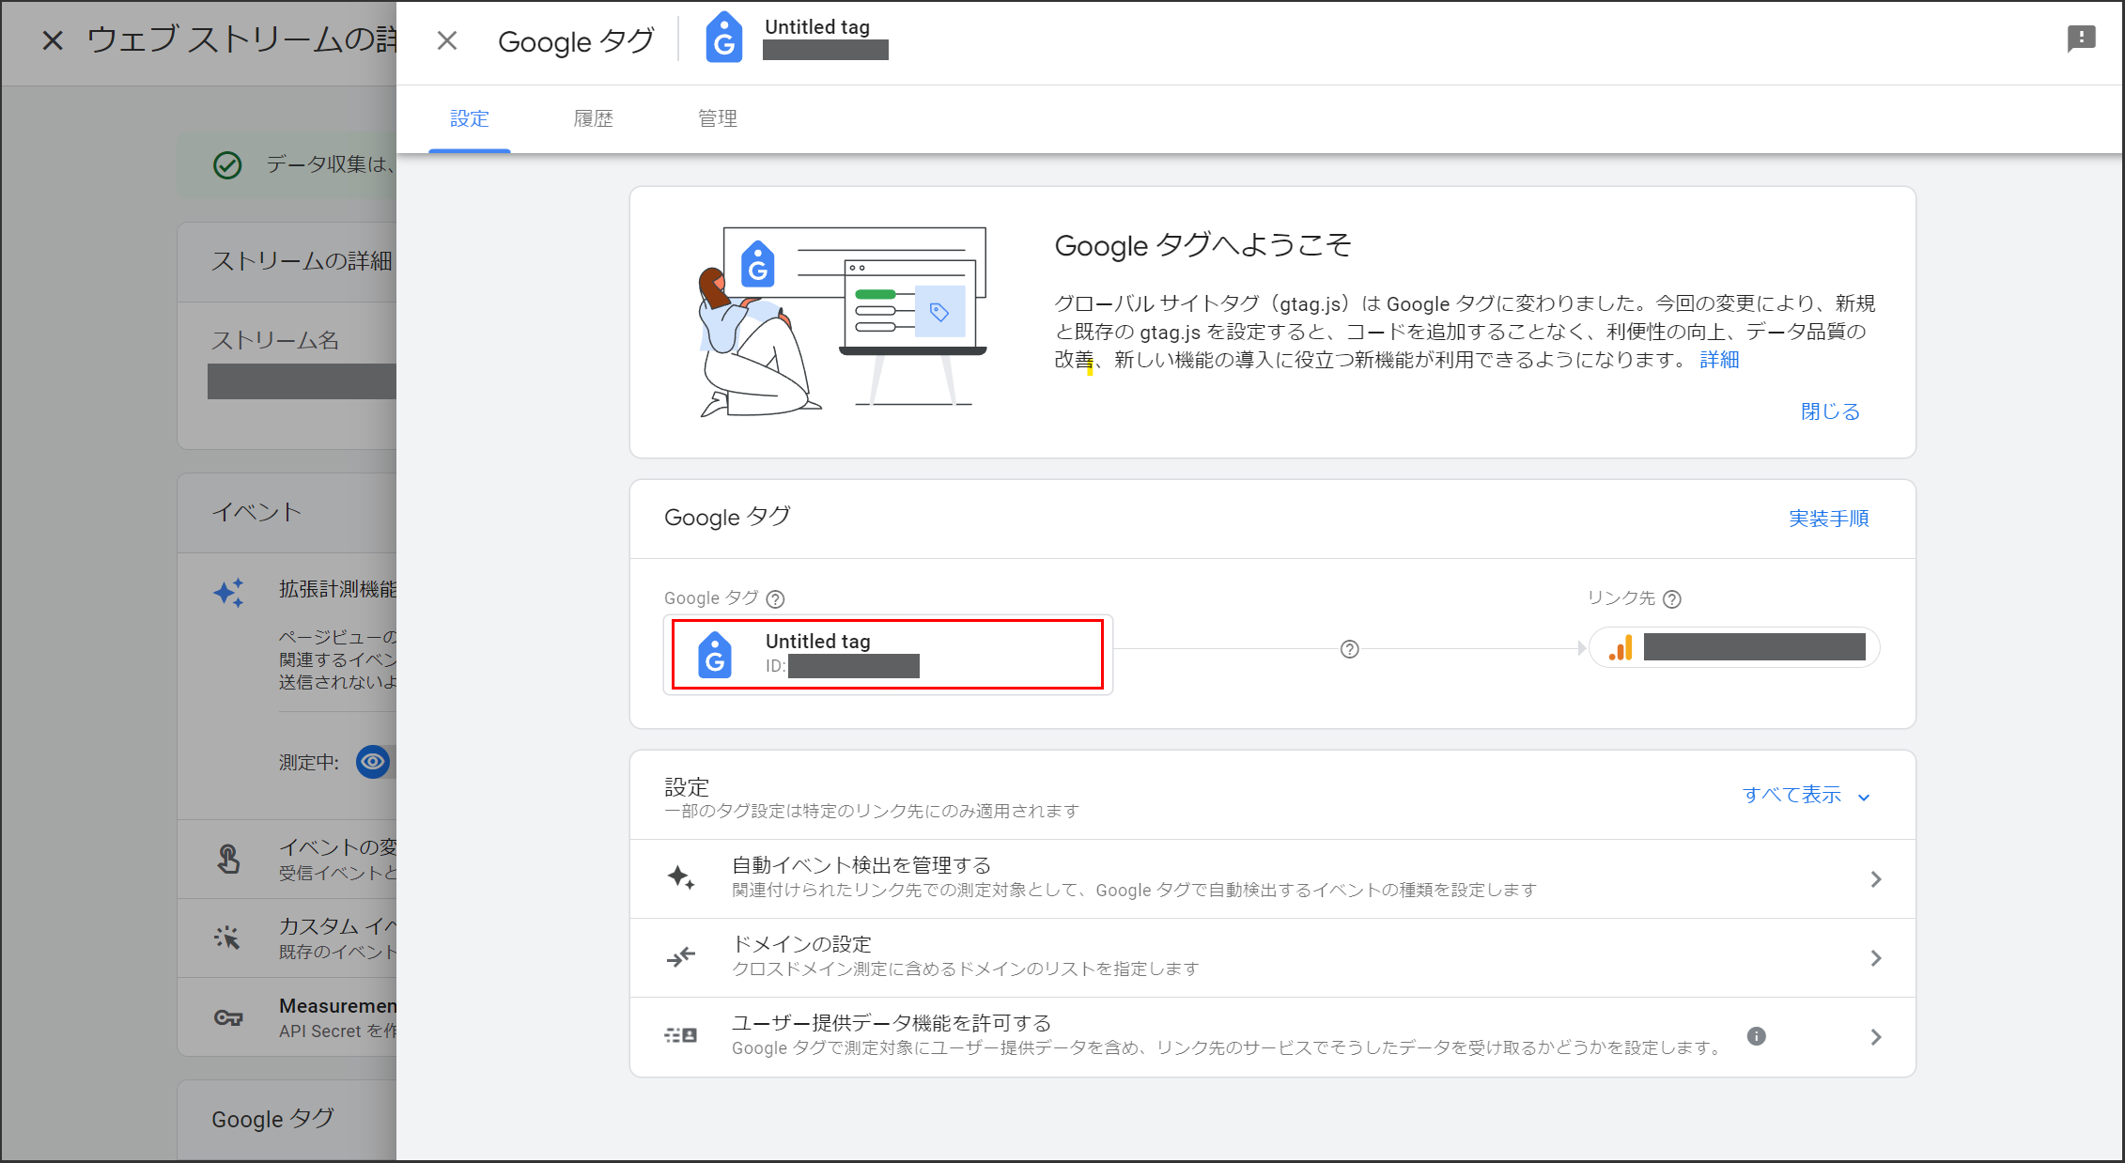Click the chevron on 自動イベント検出を管理する row

click(1876, 879)
